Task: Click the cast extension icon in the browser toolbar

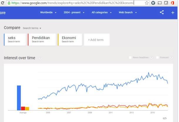Action: pyautogui.click(x=160, y=3)
